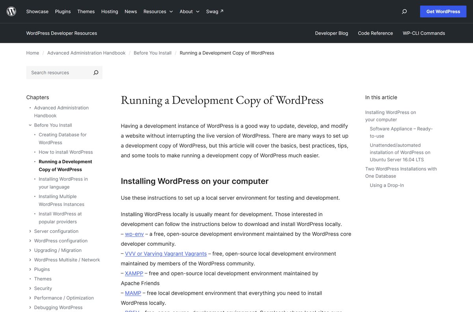Expand the Plugins chapter chevron
Image resolution: width=473 pixels, height=312 pixels.
click(30, 269)
